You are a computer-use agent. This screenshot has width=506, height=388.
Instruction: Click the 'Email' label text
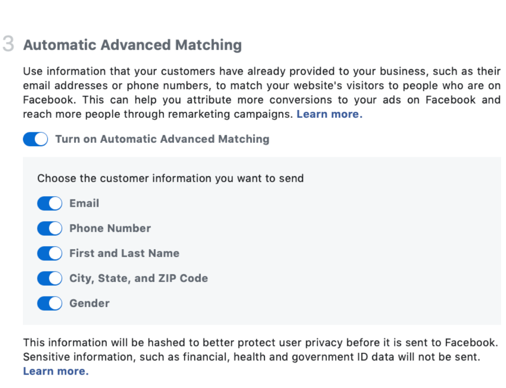click(84, 203)
